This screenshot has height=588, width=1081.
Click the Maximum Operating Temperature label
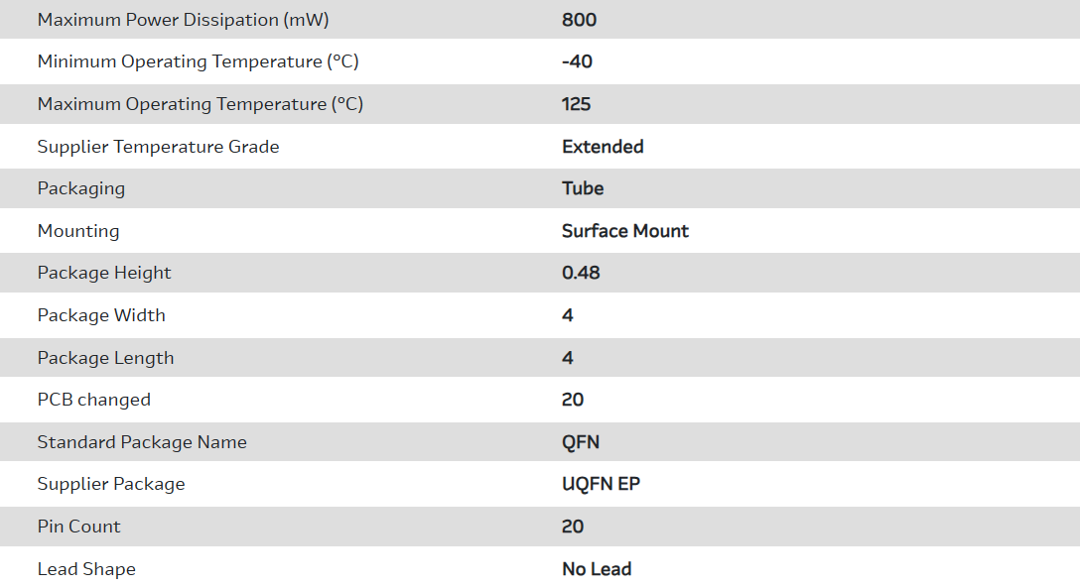tap(200, 104)
